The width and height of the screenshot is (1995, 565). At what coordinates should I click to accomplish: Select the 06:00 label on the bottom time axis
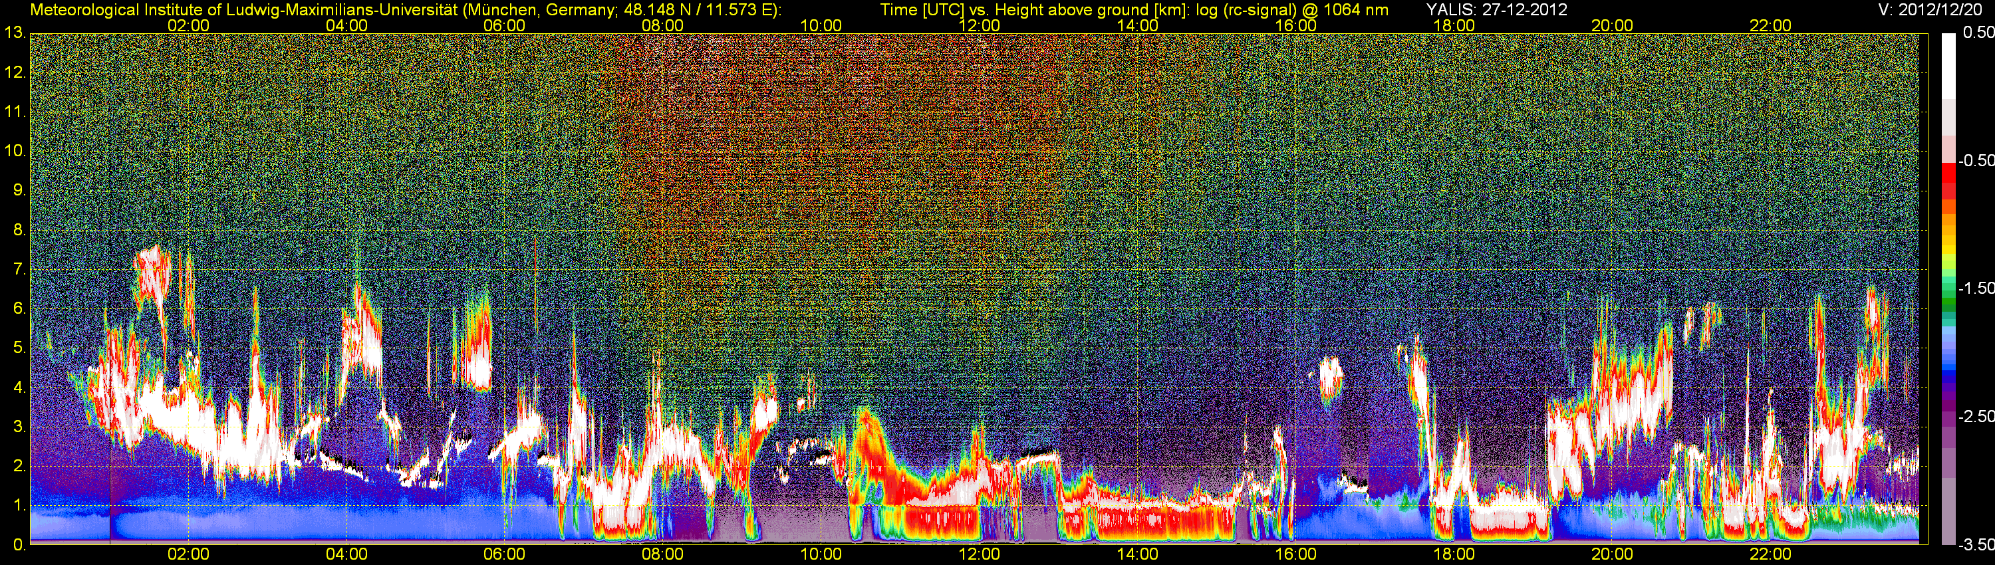pyautogui.click(x=505, y=554)
